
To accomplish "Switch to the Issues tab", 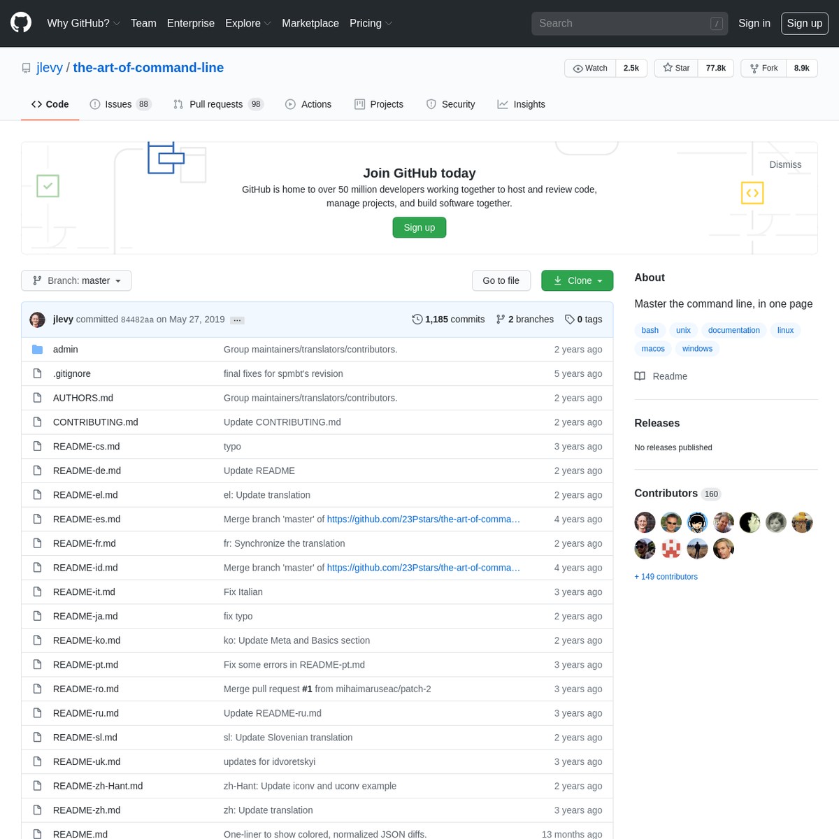I will click(120, 104).
